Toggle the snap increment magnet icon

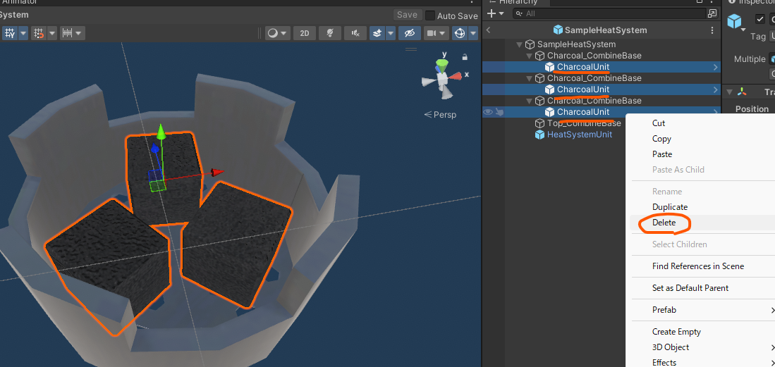pyautogui.click(x=38, y=33)
